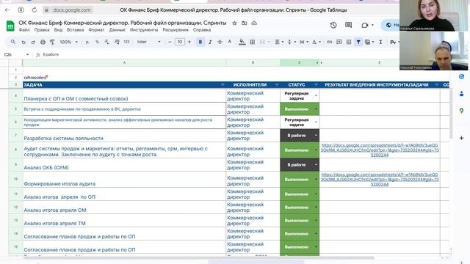Open Maps icon in side panel

[462, 111]
